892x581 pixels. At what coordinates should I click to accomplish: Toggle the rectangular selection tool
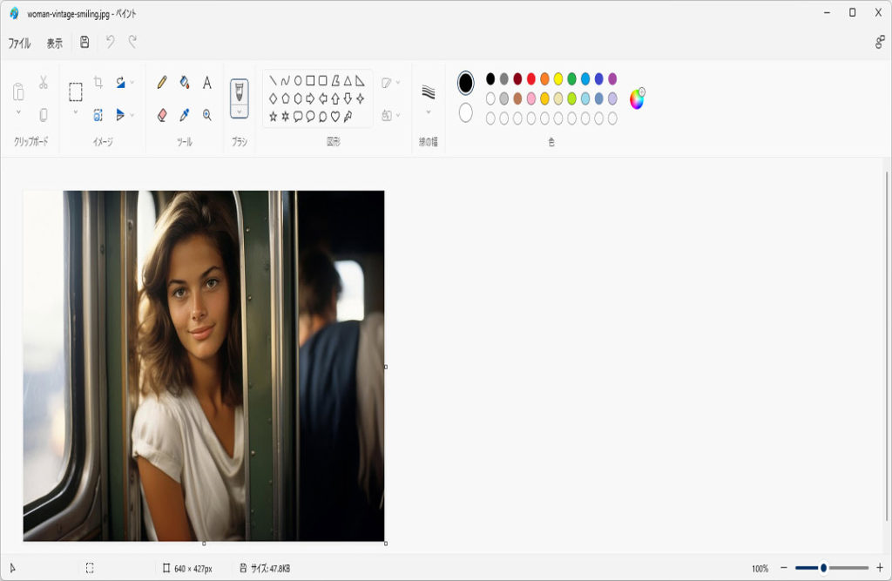click(x=76, y=91)
